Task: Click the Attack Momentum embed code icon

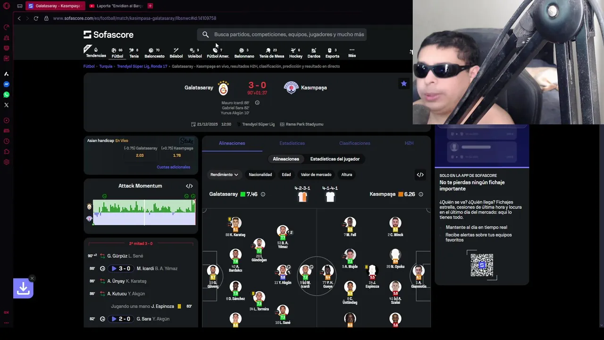Action: click(189, 186)
